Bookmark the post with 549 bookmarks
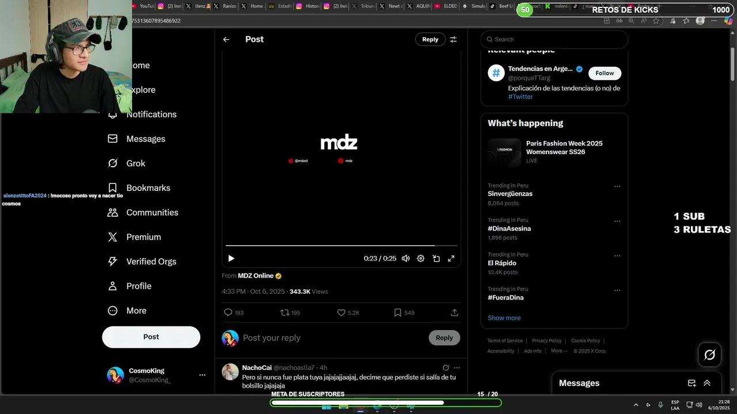This screenshot has height=414, width=737. tap(404, 313)
